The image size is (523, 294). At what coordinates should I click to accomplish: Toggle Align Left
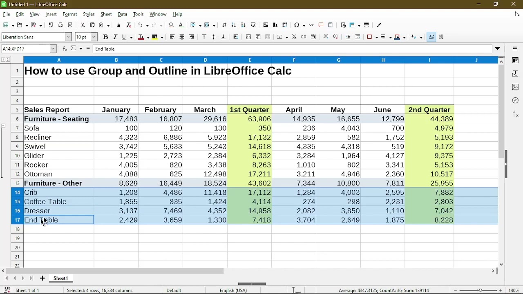[172, 37]
